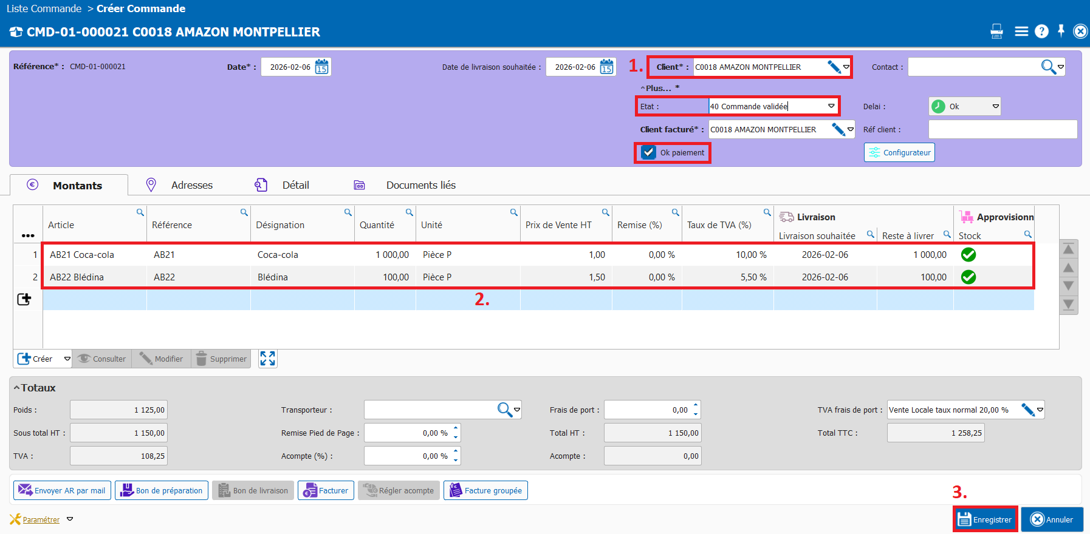This screenshot has width=1090, height=534.
Task: Click the Bon de préparation button
Action: [162, 490]
